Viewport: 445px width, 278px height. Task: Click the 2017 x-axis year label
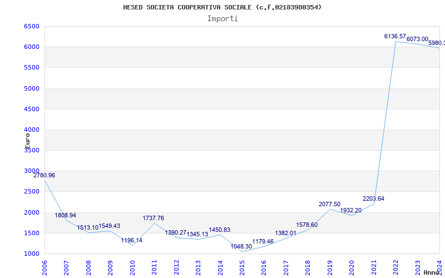[x=286, y=267]
